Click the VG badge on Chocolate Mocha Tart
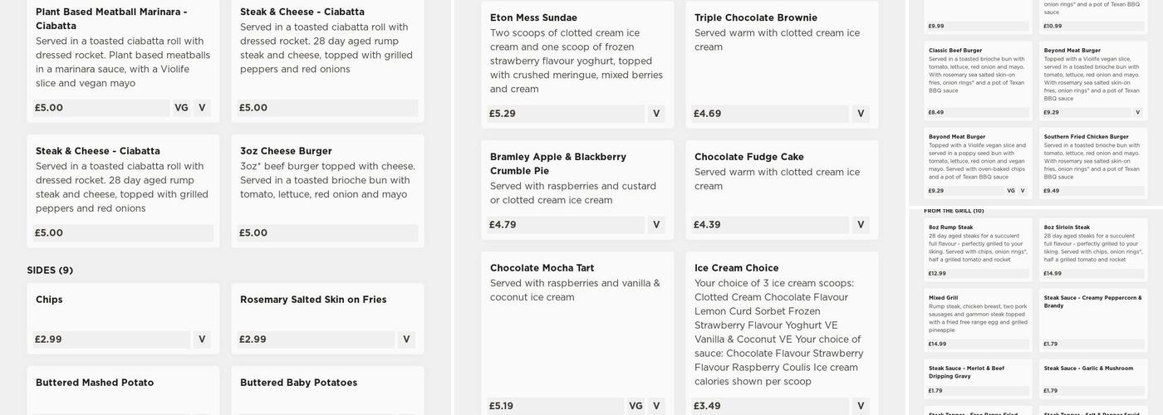1163x415 pixels. (x=635, y=406)
